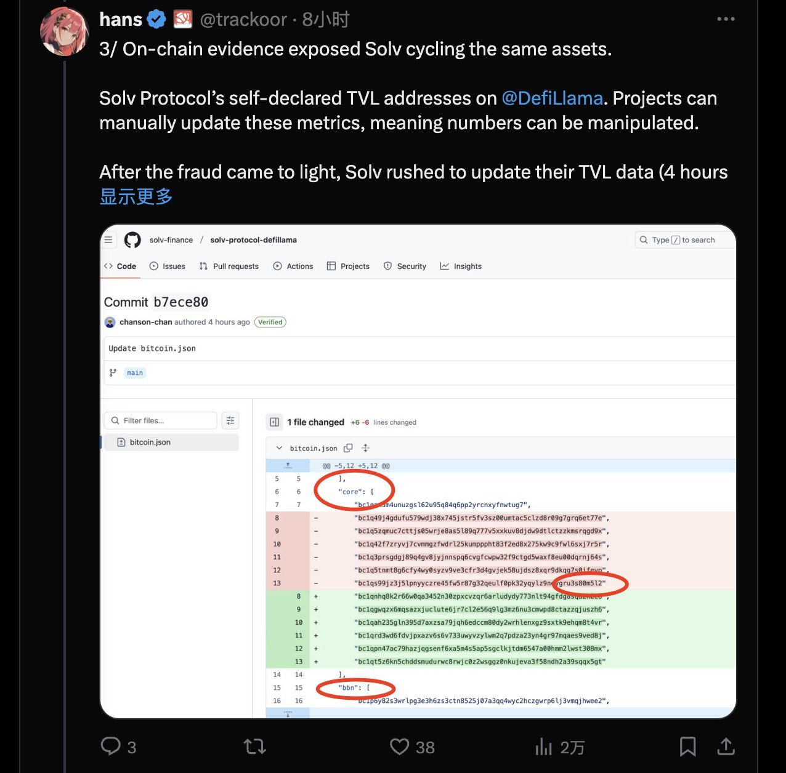Bookmark this tweet
This screenshot has width=786, height=773.
point(687,747)
